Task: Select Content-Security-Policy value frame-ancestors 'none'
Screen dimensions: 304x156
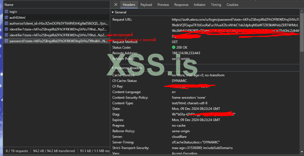Action: 189,98
